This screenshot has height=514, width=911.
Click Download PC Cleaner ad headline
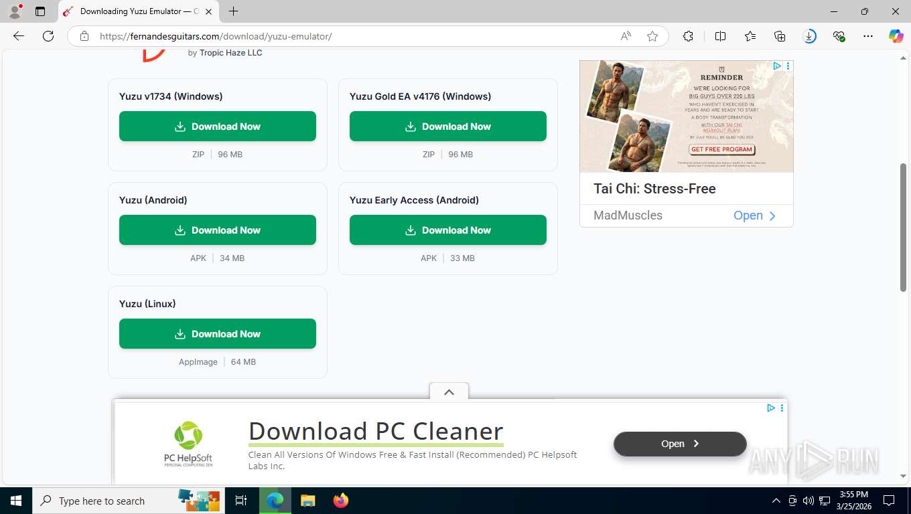click(x=376, y=432)
